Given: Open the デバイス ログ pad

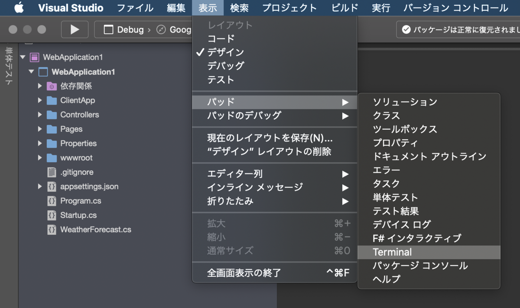Looking at the screenshot, I should coord(429,225).
